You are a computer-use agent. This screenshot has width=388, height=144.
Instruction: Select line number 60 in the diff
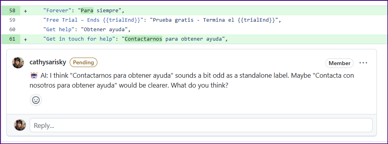tap(12, 30)
